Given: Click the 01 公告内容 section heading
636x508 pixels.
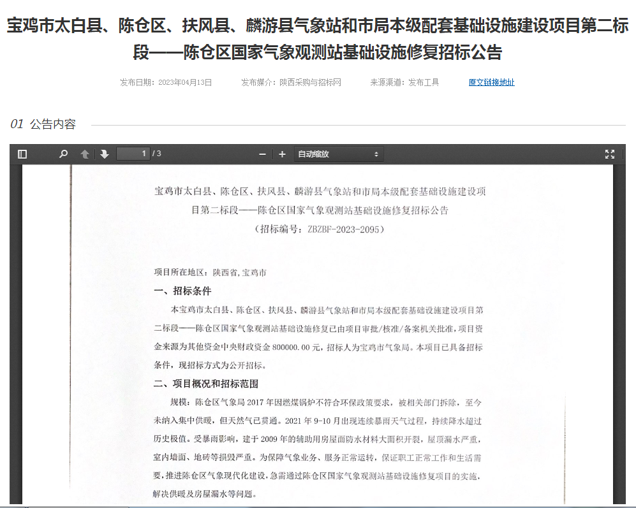Looking at the screenshot, I should tap(43, 124).
